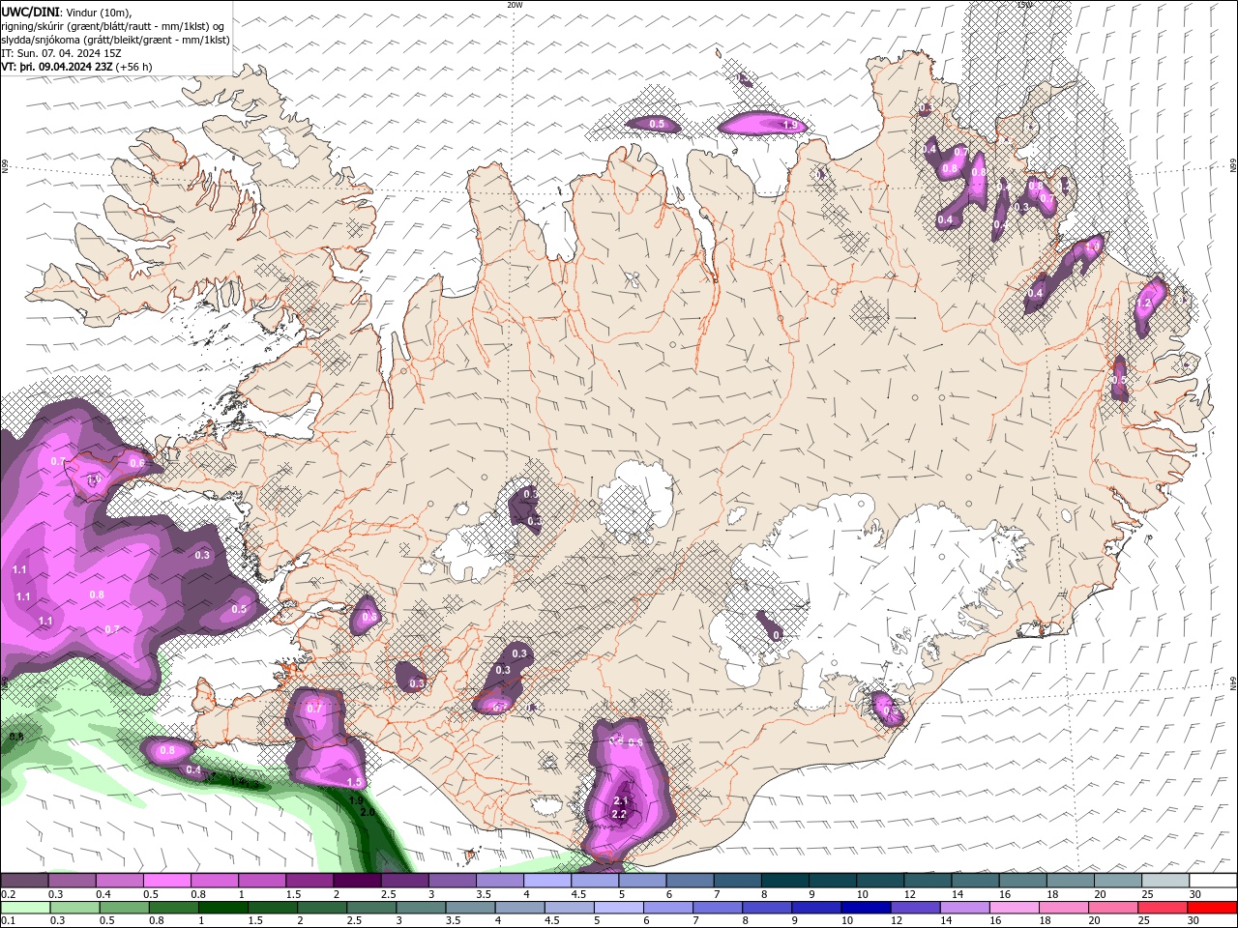Pick the light lavender 4 swatch in top scale
1238x928 pixels.
coord(545,881)
